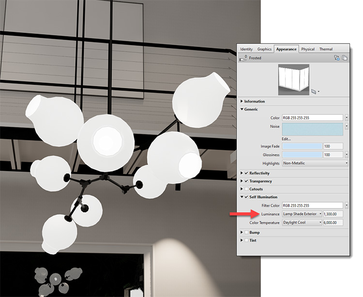Viewport: 363px width, 297px height.
Task: Collapse the Self Illumination section
Action: tap(242, 197)
